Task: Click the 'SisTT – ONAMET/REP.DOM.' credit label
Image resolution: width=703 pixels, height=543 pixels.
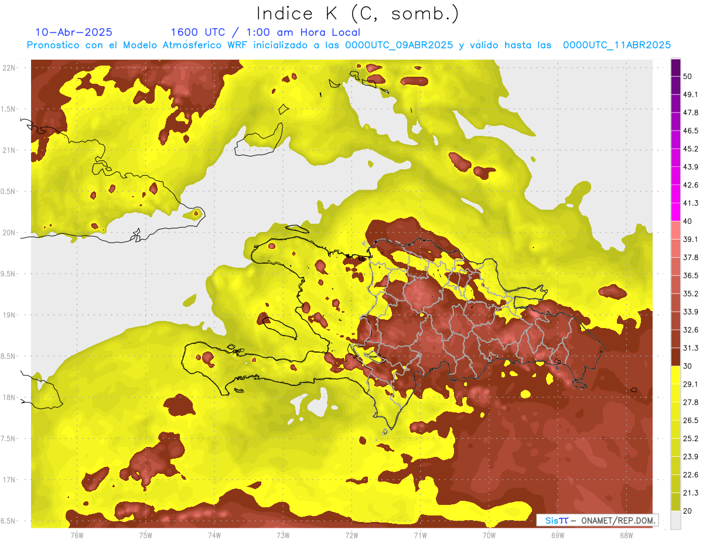Action: [x=598, y=520]
